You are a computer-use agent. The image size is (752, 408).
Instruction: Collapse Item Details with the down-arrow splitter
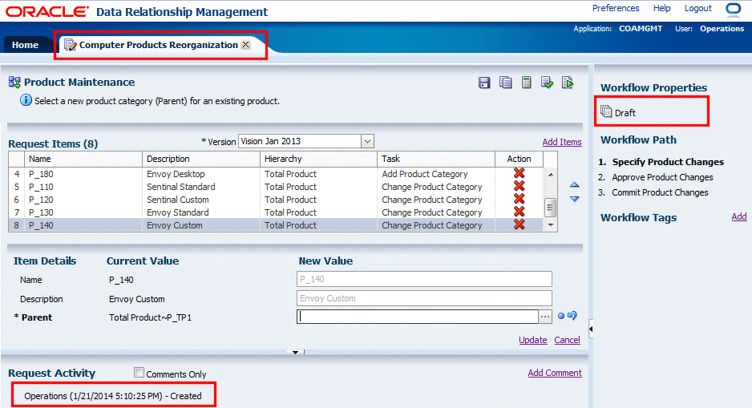(295, 353)
